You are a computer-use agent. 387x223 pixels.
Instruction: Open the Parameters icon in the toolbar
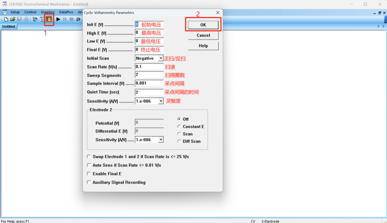(49, 19)
